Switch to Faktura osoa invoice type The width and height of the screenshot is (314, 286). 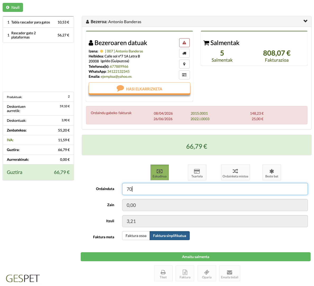click(x=136, y=236)
